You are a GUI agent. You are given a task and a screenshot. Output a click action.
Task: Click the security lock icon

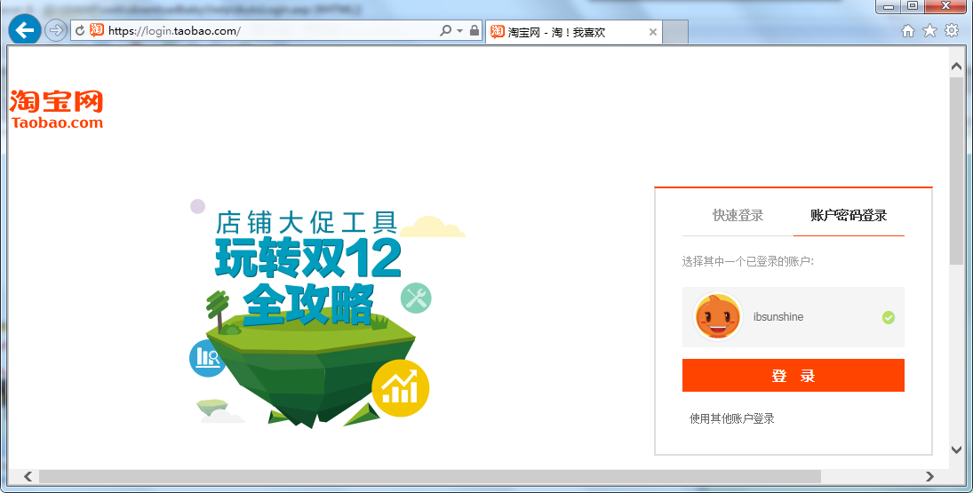[x=475, y=31]
